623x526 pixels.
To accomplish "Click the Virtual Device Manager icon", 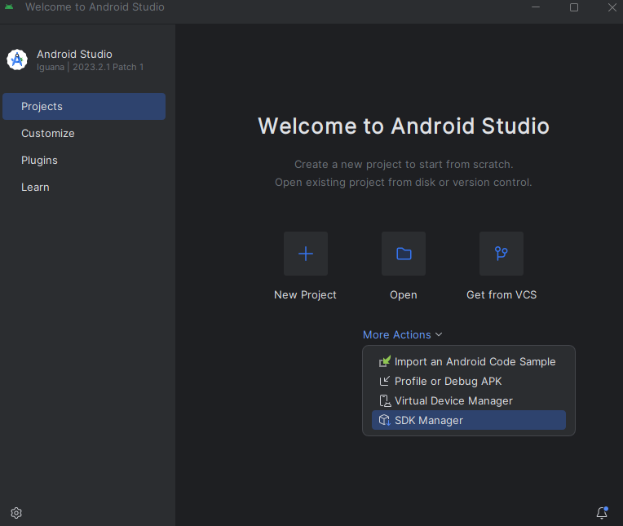I will (385, 400).
